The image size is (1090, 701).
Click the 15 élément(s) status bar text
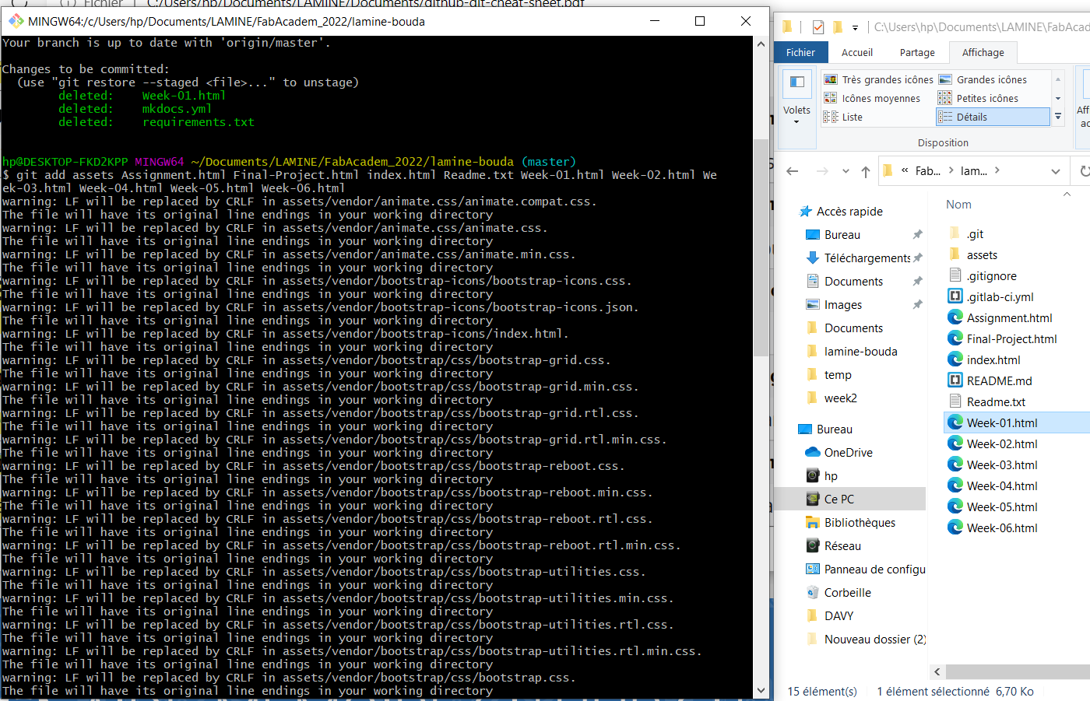[822, 691]
